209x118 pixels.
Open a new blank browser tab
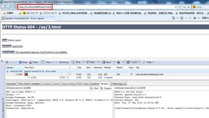[58, 18]
